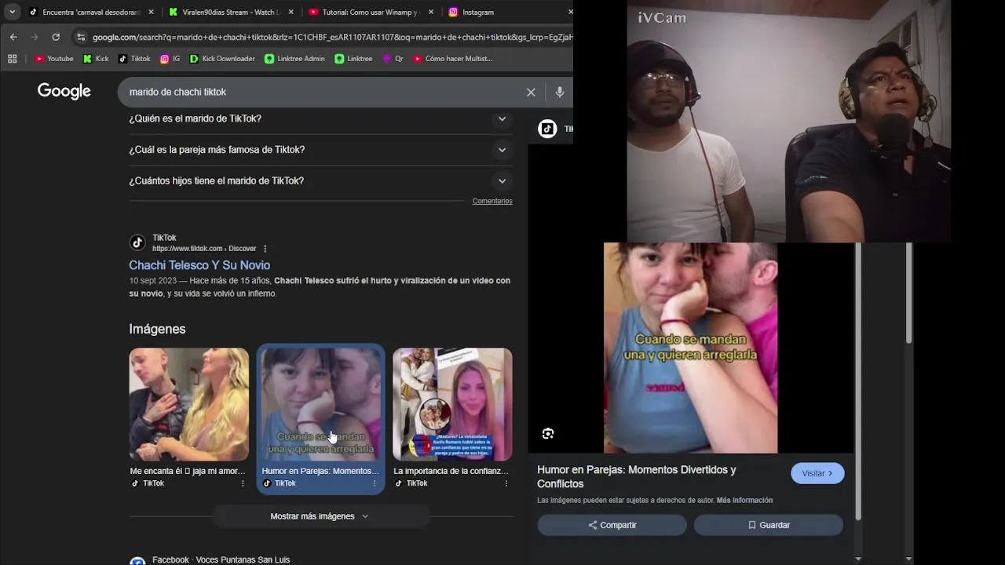Click the page scrollbar down arrow
This screenshot has width=1005, height=565.
pos(909,559)
